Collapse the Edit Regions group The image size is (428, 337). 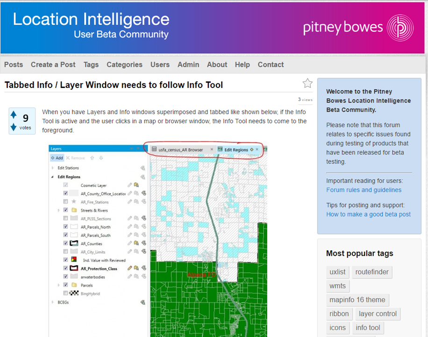point(52,177)
